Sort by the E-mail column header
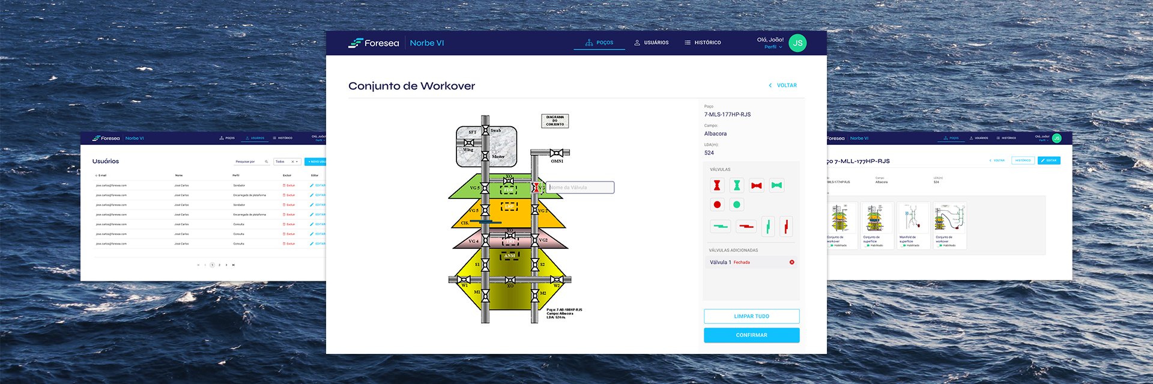The width and height of the screenshot is (1153, 384). pos(100,175)
